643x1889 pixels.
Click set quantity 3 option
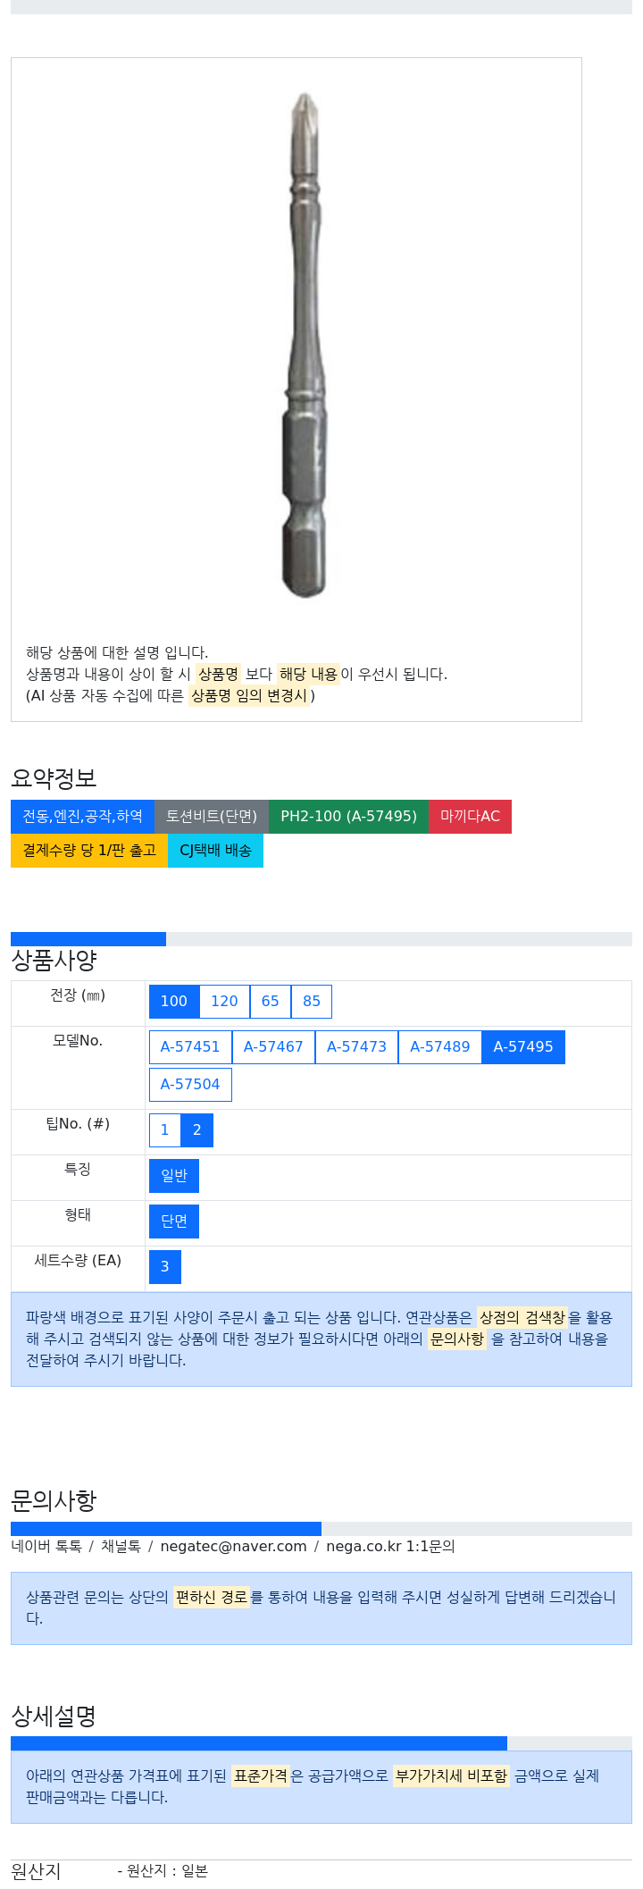[x=165, y=1267]
